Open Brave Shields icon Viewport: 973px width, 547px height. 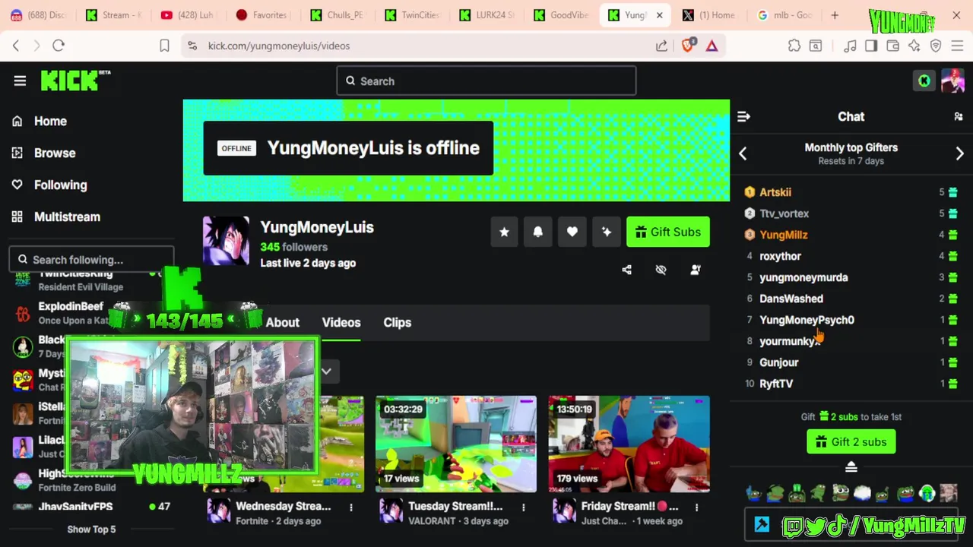(x=688, y=46)
